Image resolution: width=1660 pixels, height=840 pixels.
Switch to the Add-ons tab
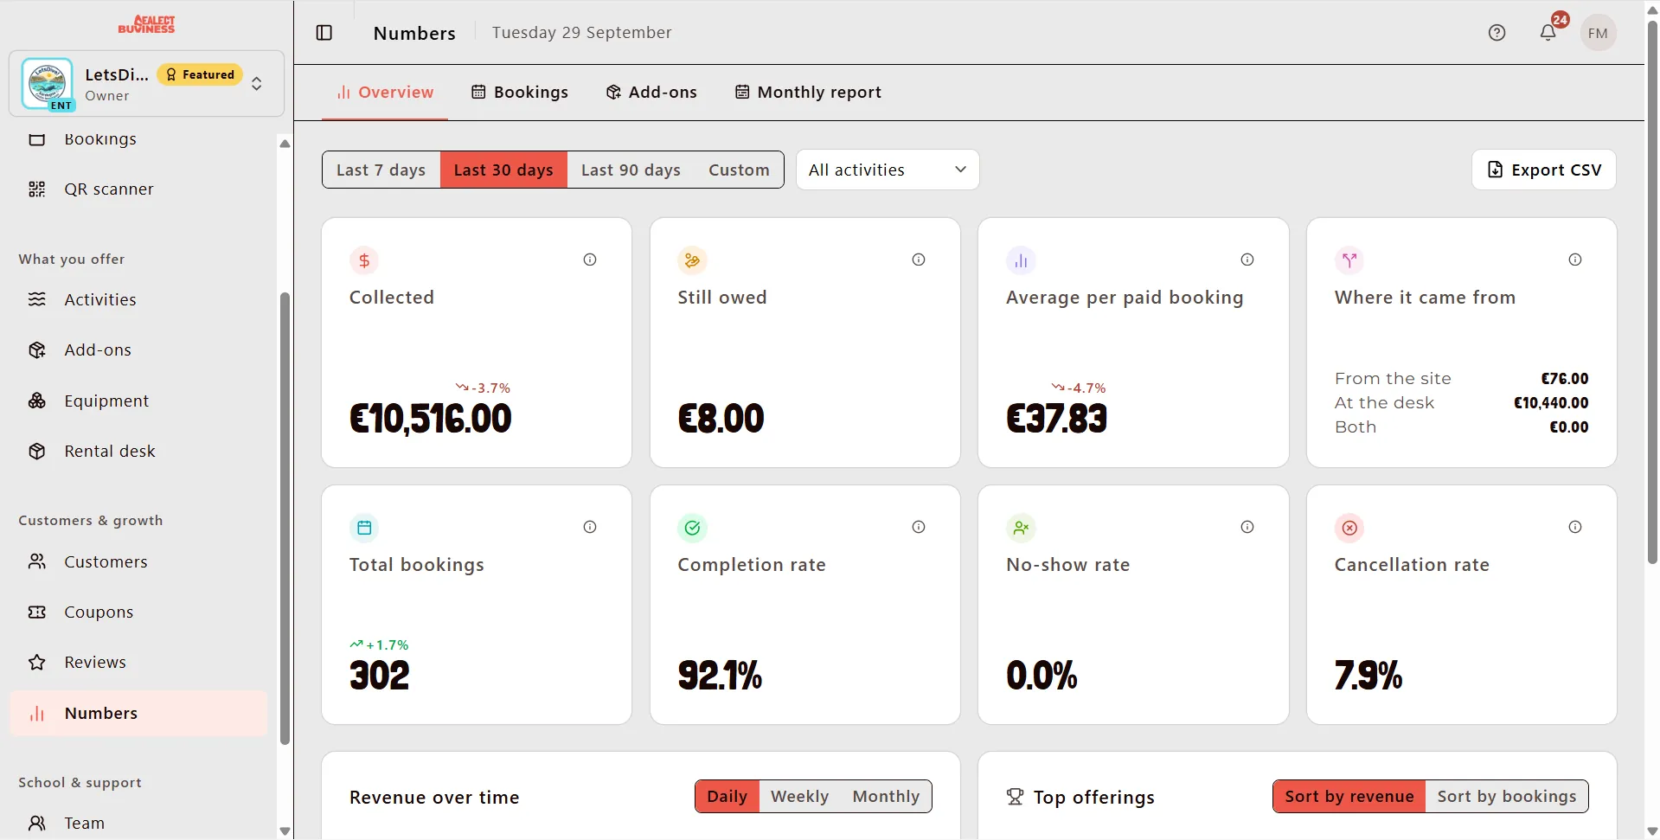point(651,93)
